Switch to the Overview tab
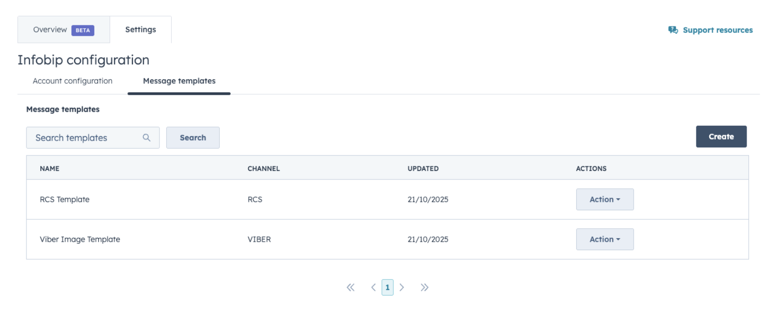The width and height of the screenshot is (771, 311). [63, 30]
